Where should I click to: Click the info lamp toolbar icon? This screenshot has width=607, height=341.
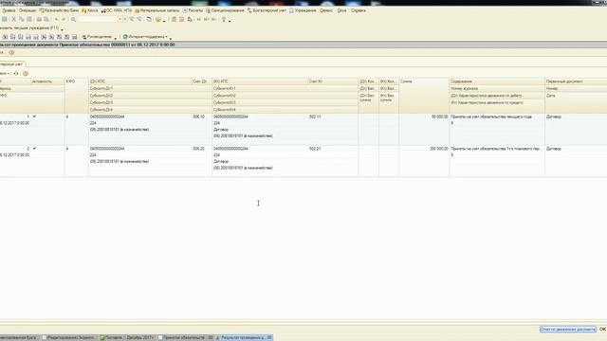point(224,19)
